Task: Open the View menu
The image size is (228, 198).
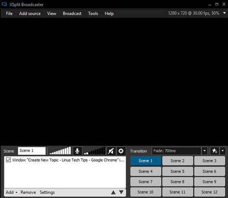Action: [52, 14]
